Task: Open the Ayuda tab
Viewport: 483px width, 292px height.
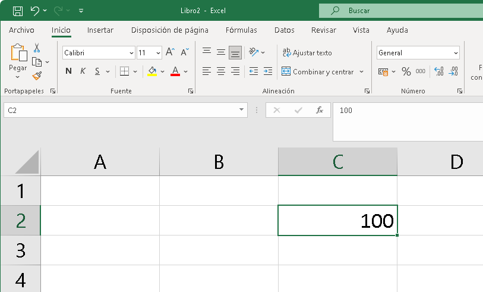Action: [397, 30]
